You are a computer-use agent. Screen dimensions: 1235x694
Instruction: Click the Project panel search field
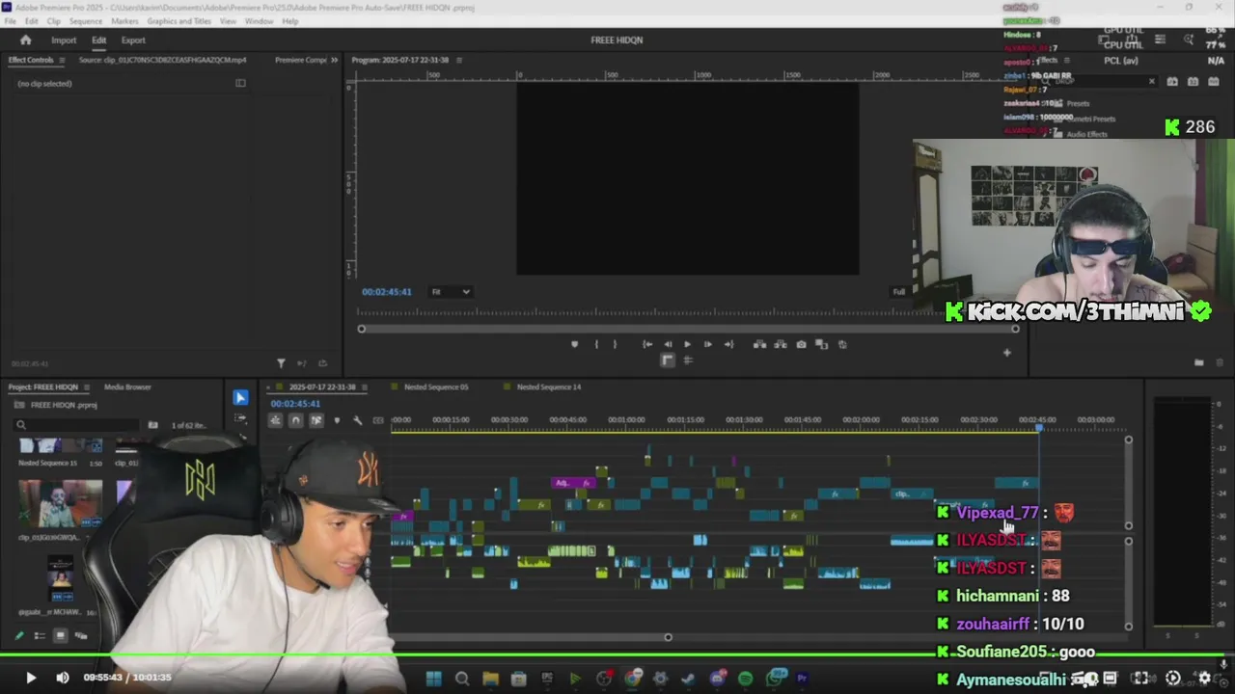coord(77,424)
